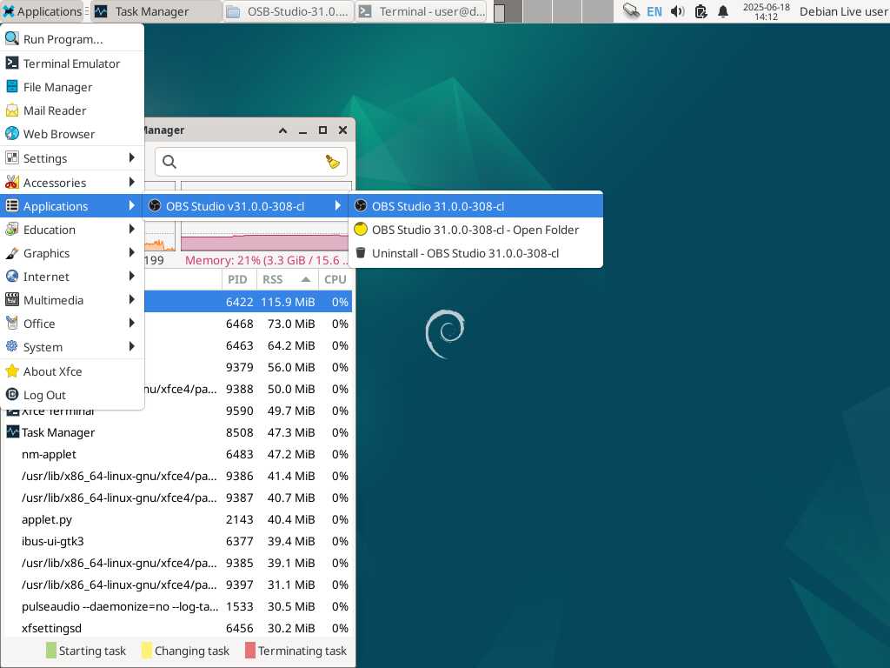Viewport: 890px width, 668px height.
Task: Click the Run Program magnifier icon
Action: click(12, 38)
